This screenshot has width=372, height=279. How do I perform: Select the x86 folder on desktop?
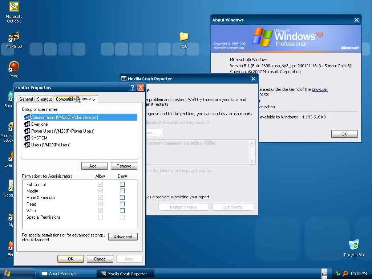click(x=184, y=40)
